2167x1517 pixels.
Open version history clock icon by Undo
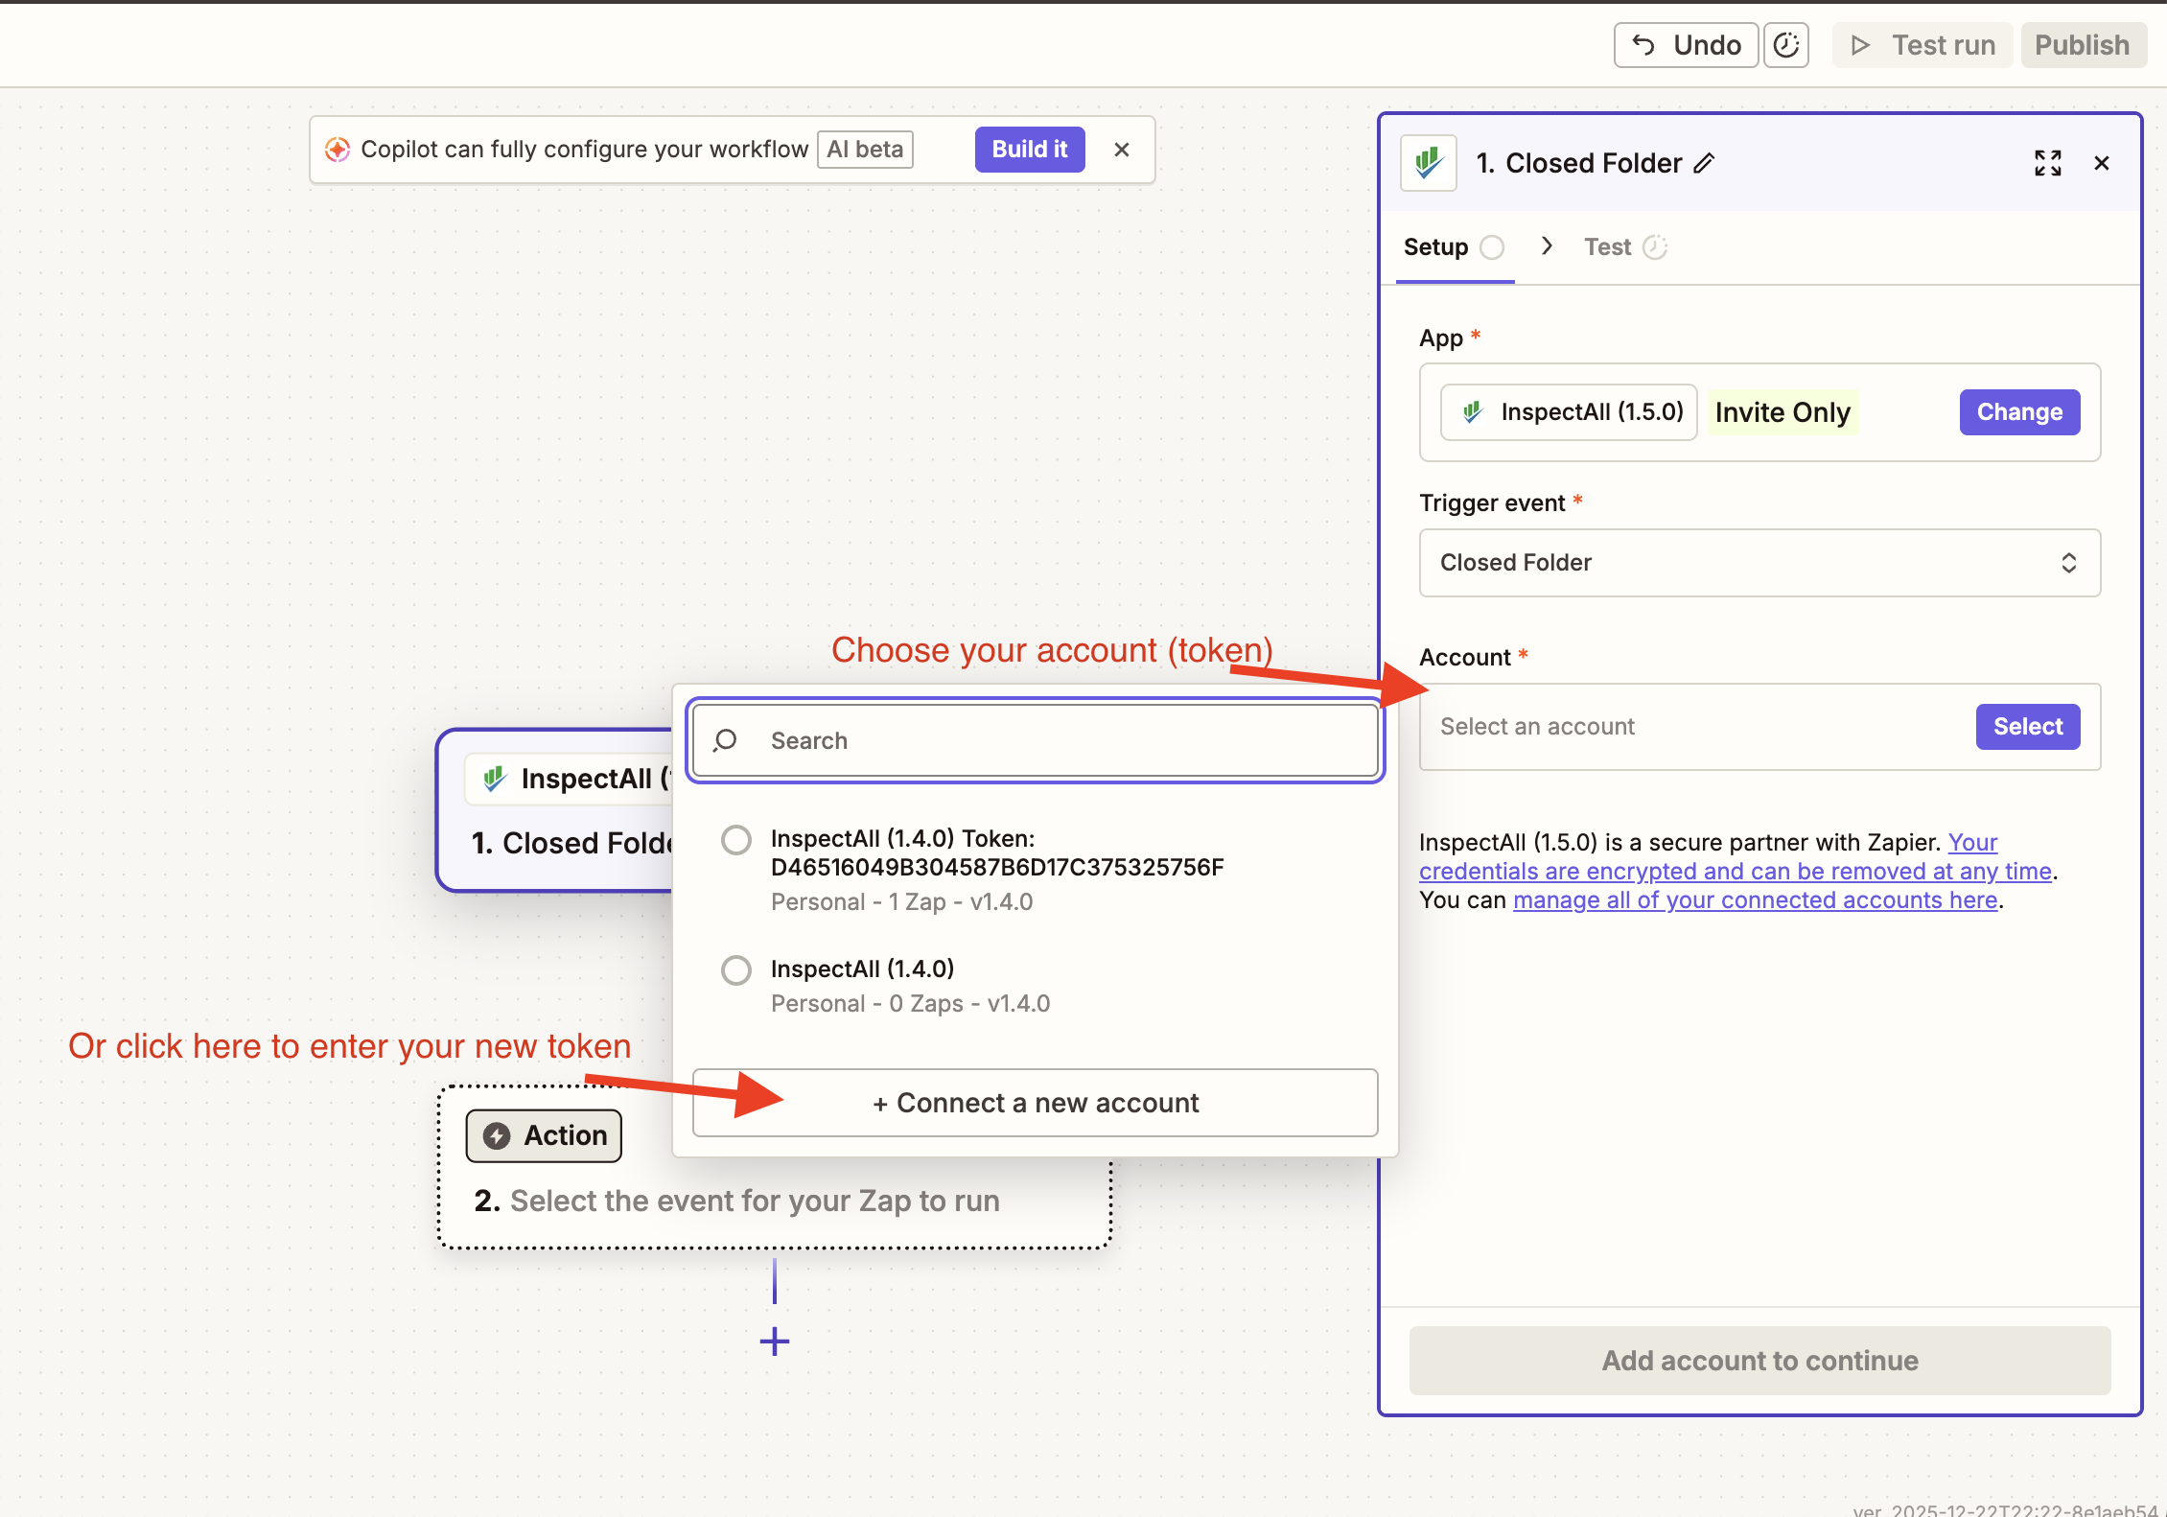pos(1785,45)
